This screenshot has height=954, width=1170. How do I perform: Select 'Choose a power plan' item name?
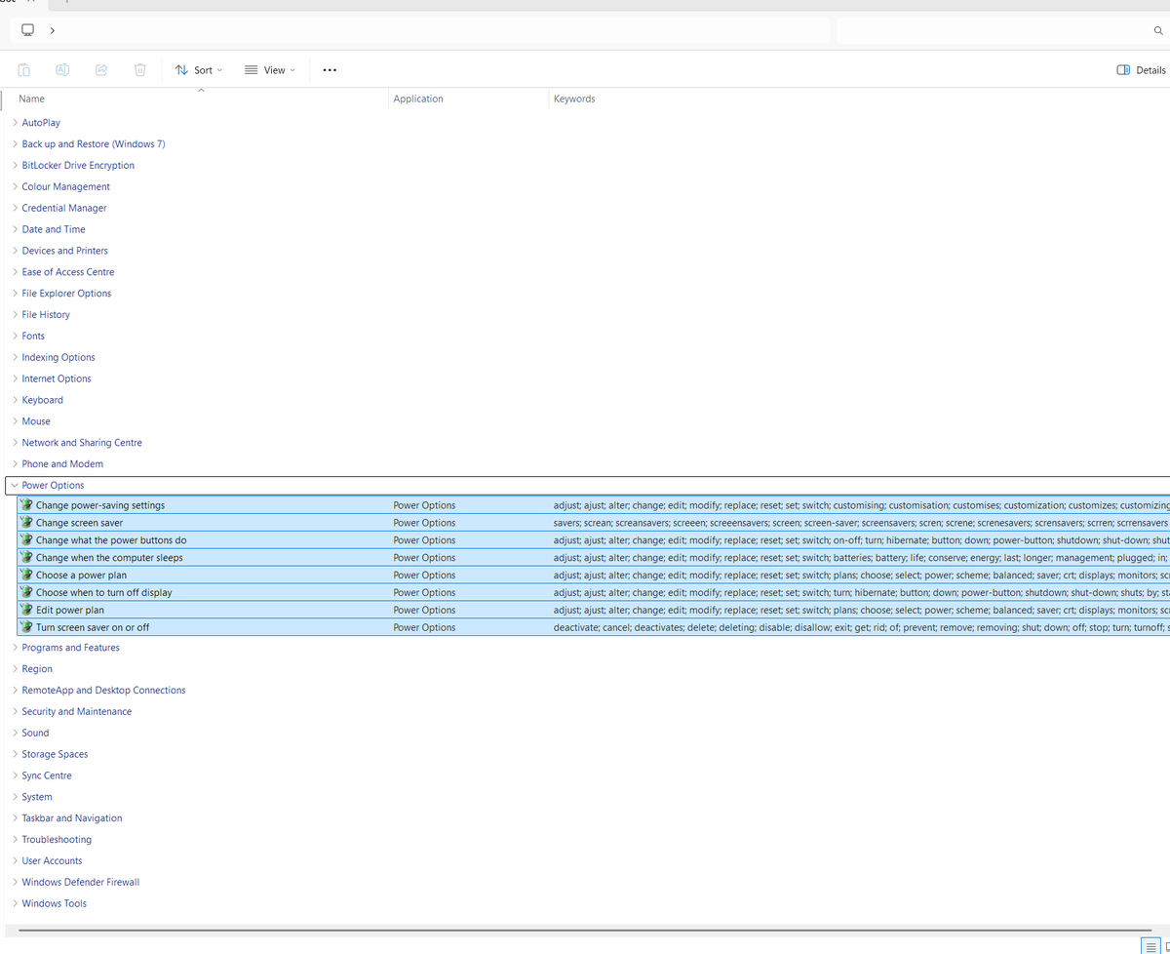(x=81, y=576)
